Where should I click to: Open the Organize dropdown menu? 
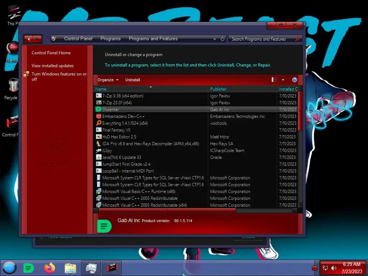tap(108, 80)
